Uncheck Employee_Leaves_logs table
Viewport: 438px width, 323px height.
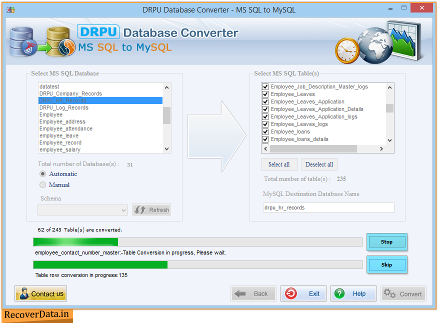(x=265, y=124)
